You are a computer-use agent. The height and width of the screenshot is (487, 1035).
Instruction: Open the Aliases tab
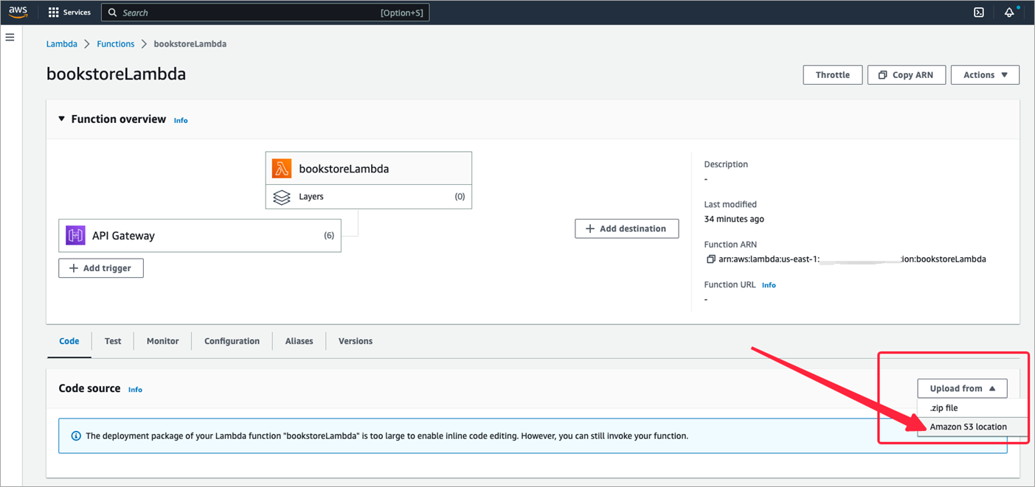(x=300, y=341)
